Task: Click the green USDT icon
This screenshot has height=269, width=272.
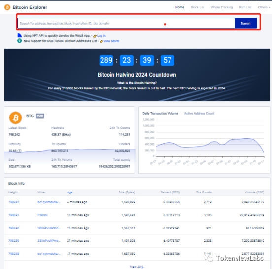Action: (x=19, y=41)
